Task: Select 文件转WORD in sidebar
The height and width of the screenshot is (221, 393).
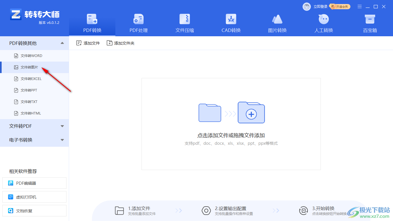Action: pos(35,56)
